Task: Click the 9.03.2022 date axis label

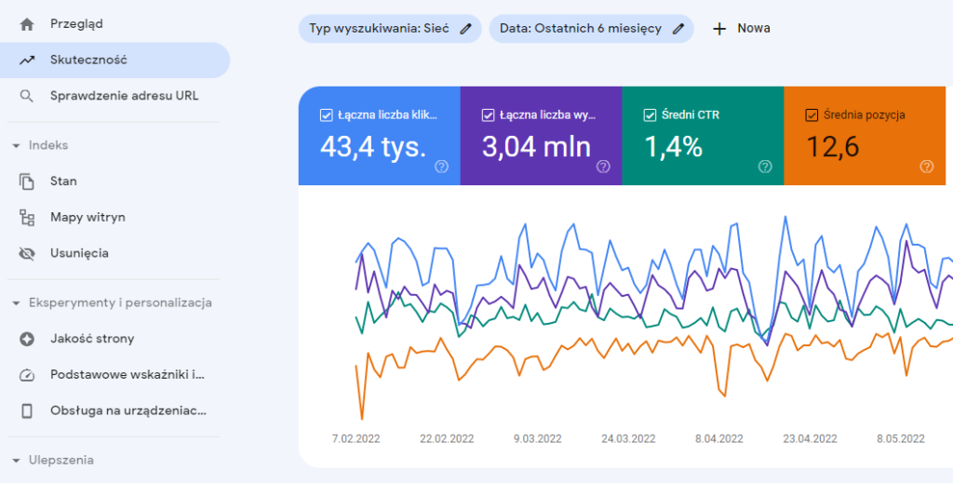Action: 537,438
